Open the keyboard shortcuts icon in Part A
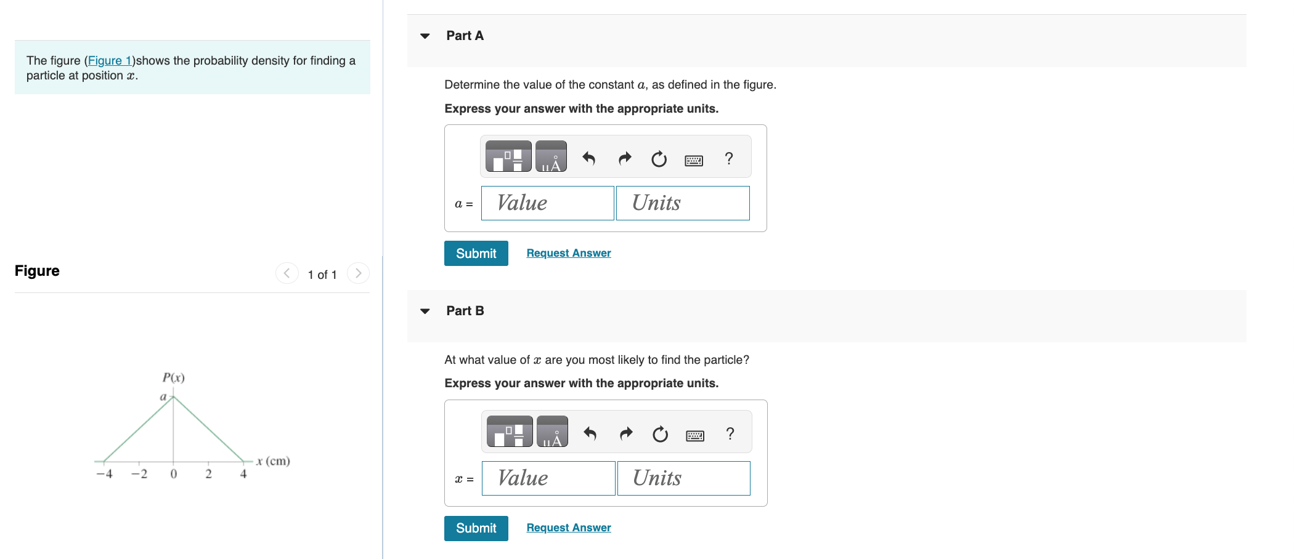 tap(693, 159)
